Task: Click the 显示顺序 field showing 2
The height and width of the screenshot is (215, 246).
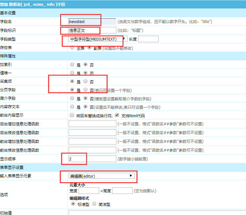Action: pos(92,159)
